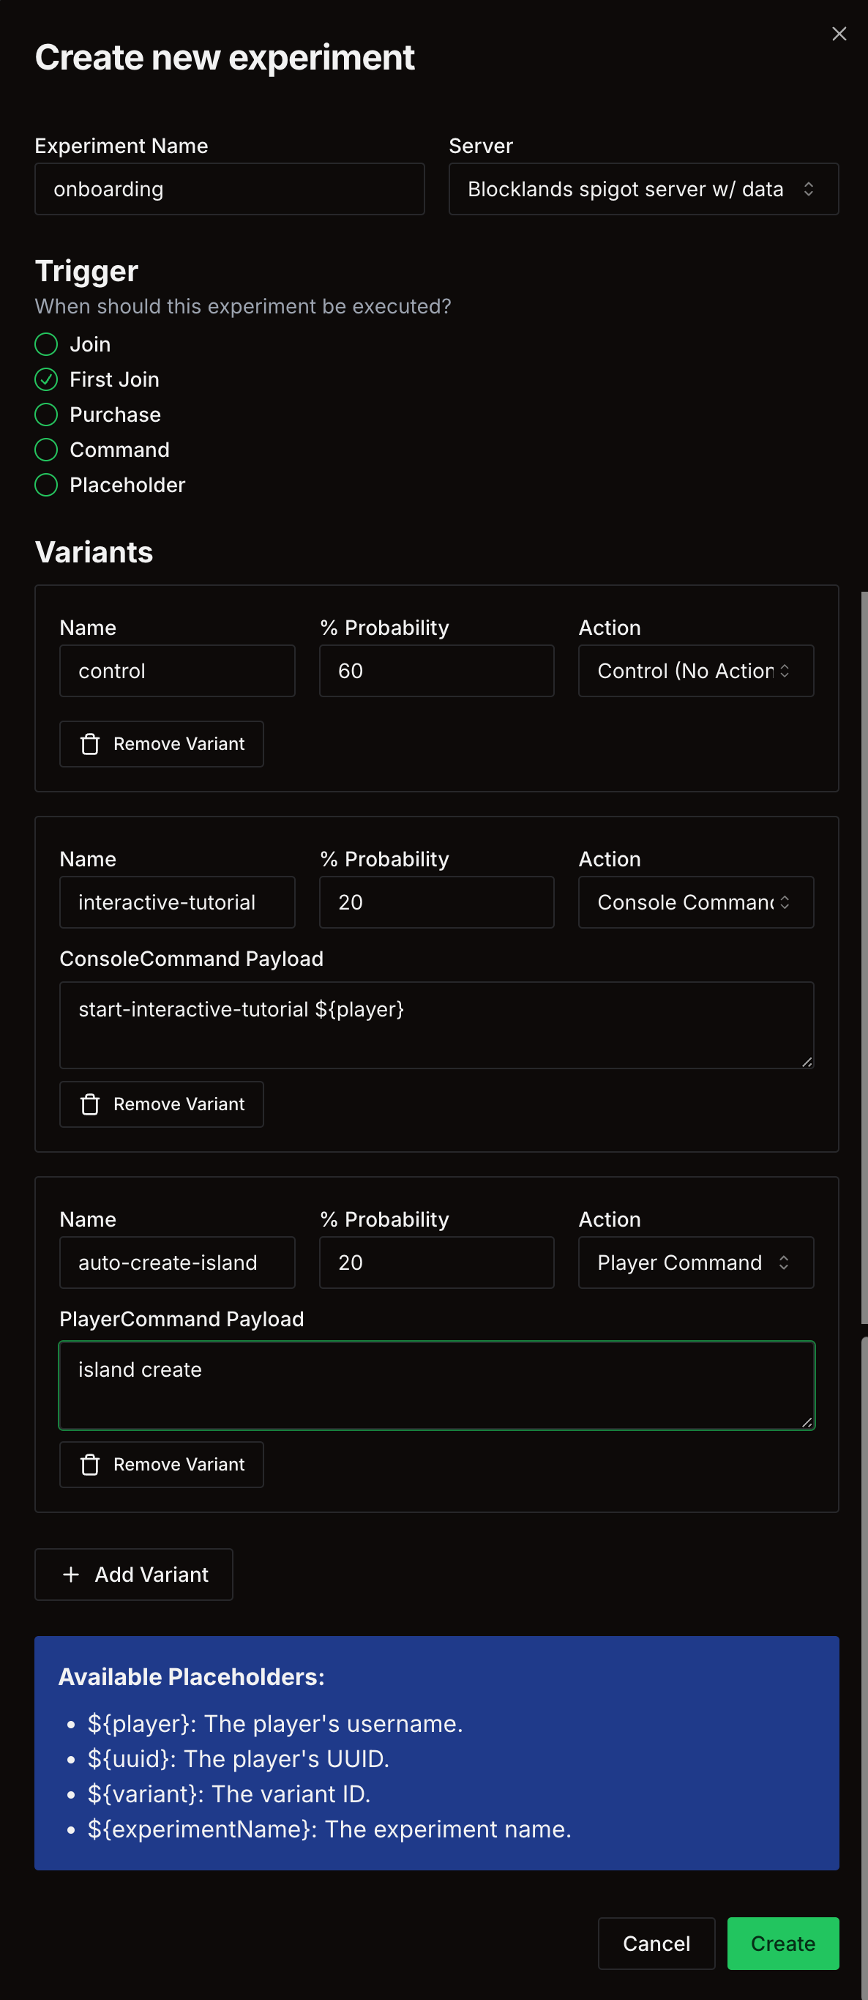Click trash icon on control variant
868x2000 pixels.
[x=90, y=744]
